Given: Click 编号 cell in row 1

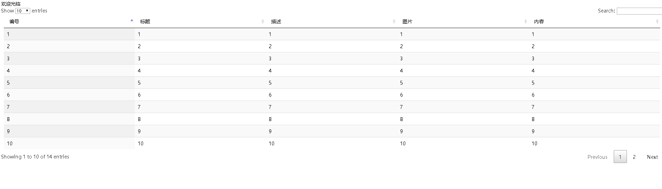Looking at the screenshot, I should coord(69,34).
